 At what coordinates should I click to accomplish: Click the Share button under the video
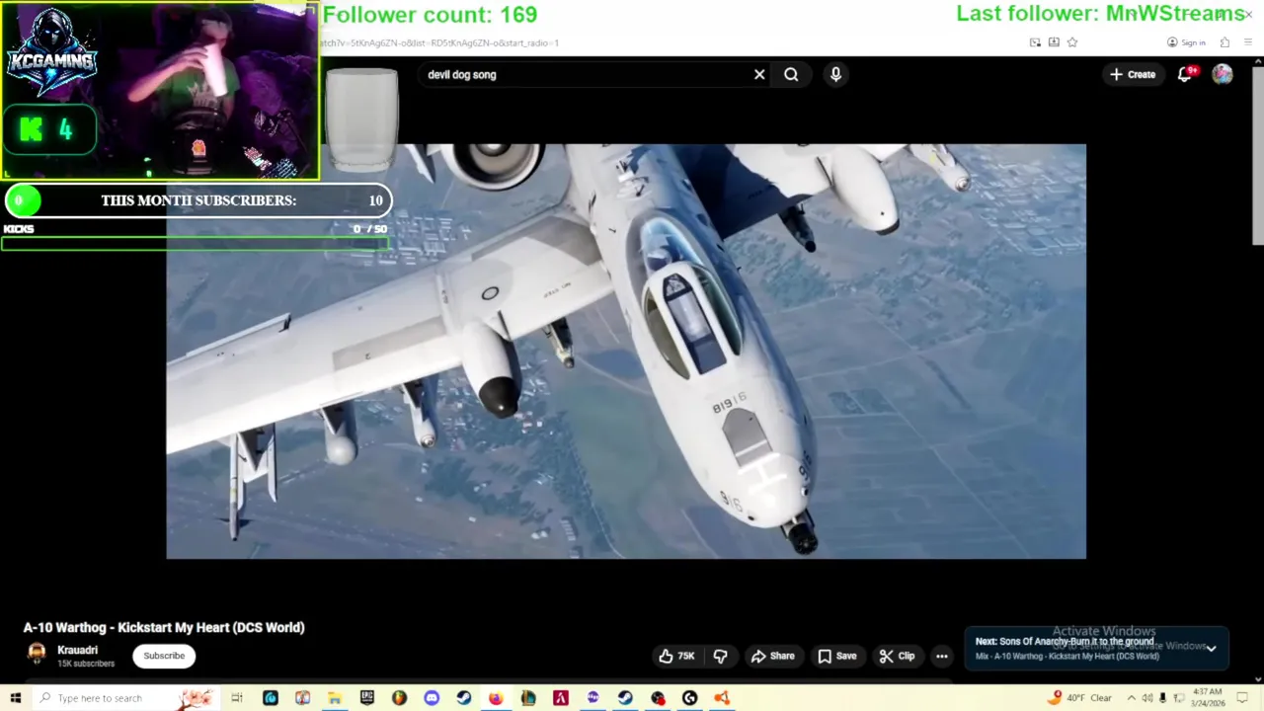point(772,656)
